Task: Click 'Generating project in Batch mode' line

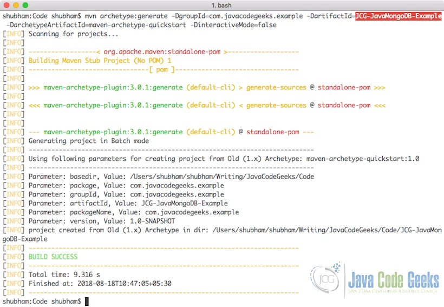Action: [89, 141]
